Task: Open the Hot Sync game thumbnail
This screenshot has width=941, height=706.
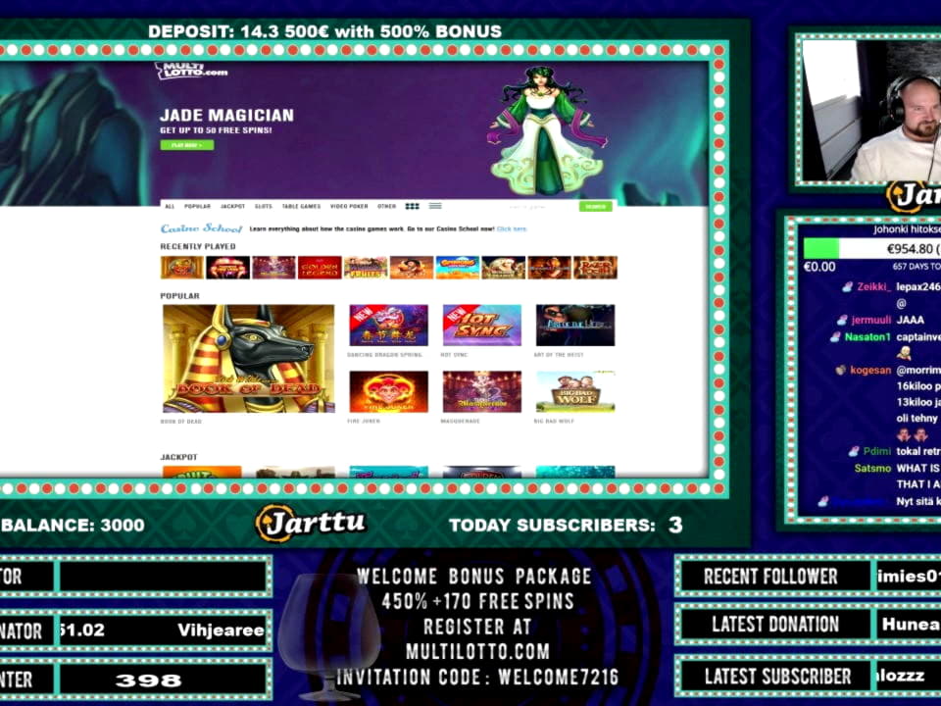Action: pos(482,326)
